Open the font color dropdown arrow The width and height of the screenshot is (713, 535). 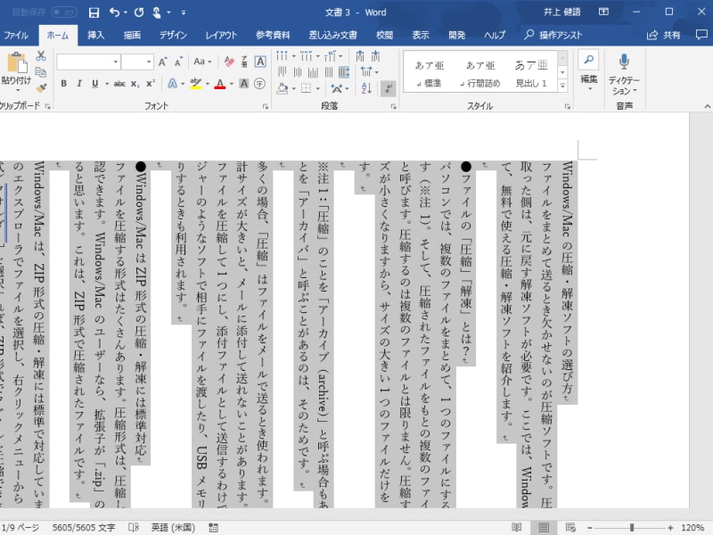point(230,85)
